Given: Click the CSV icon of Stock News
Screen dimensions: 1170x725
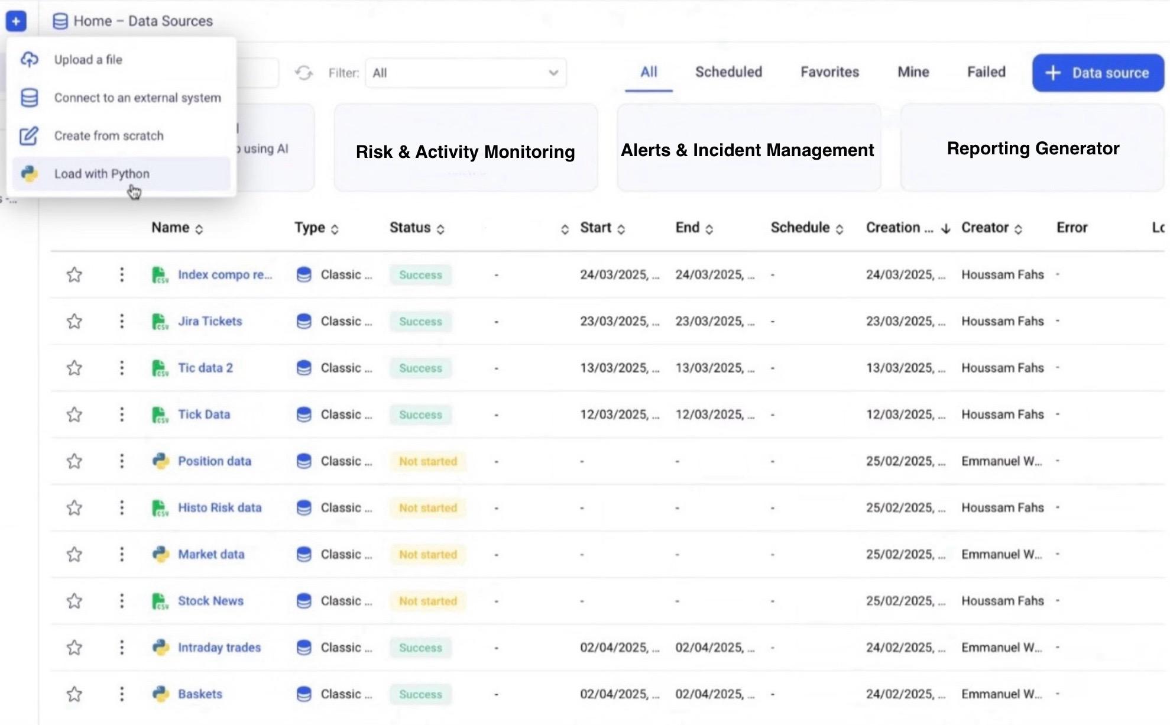Looking at the screenshot, I should tap(160, 601).
